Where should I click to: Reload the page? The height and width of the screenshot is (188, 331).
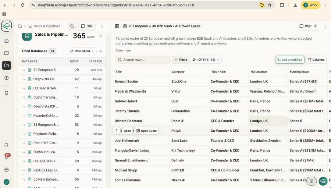click(22, 5)
